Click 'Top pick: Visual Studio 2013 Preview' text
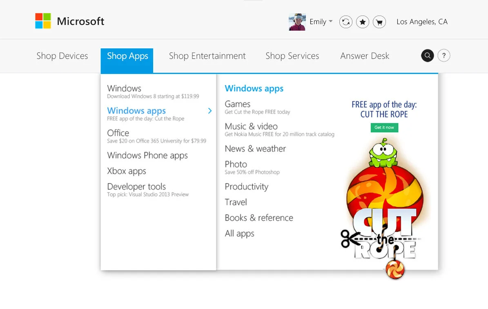The image size is (488, 309). click(x=148, y=195)
